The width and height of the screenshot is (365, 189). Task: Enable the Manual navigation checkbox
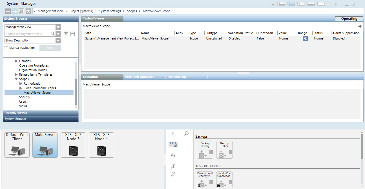7,47
